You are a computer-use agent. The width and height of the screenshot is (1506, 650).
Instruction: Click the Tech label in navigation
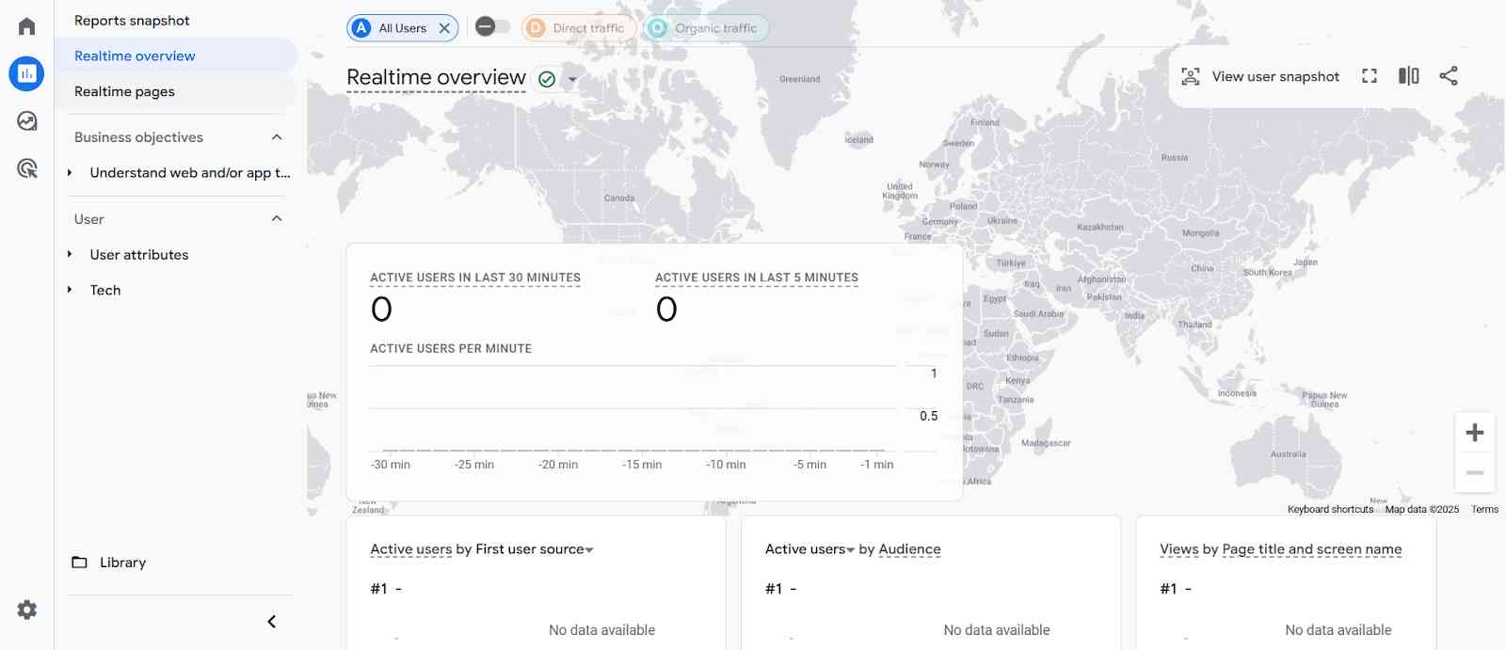click(105, 291)
